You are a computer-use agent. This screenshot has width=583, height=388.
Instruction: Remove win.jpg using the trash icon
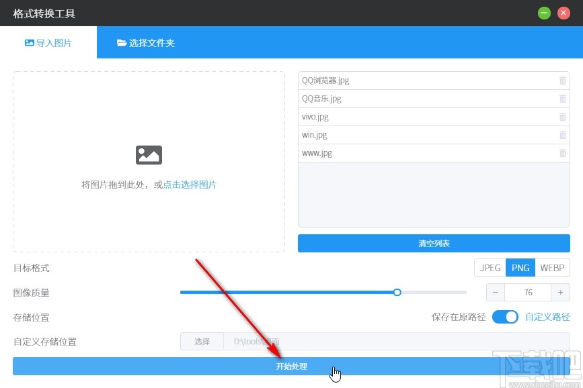[x=562, y=135]
